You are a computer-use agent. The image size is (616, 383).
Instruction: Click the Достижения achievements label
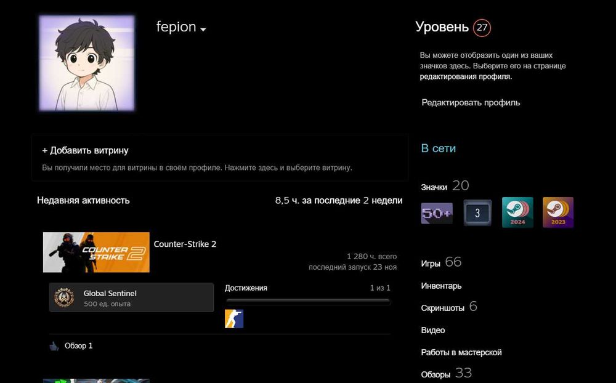click(x=246, y=288)
